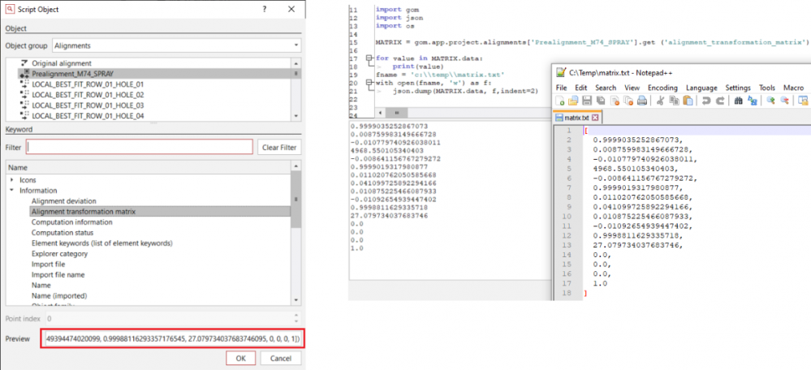Click the Save All icon in Notepad++ toolbar

(601, 101)
